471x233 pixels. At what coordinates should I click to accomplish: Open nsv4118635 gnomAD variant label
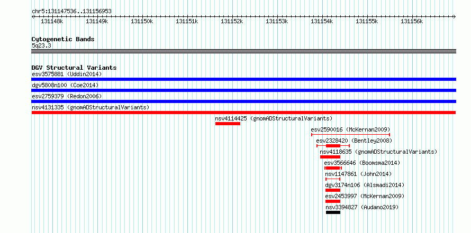coord(378,152)
